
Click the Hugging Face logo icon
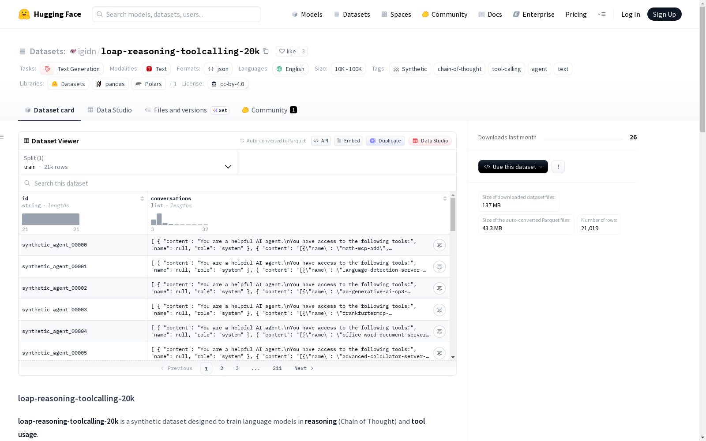pyautogui.click(x=24, y=14)
